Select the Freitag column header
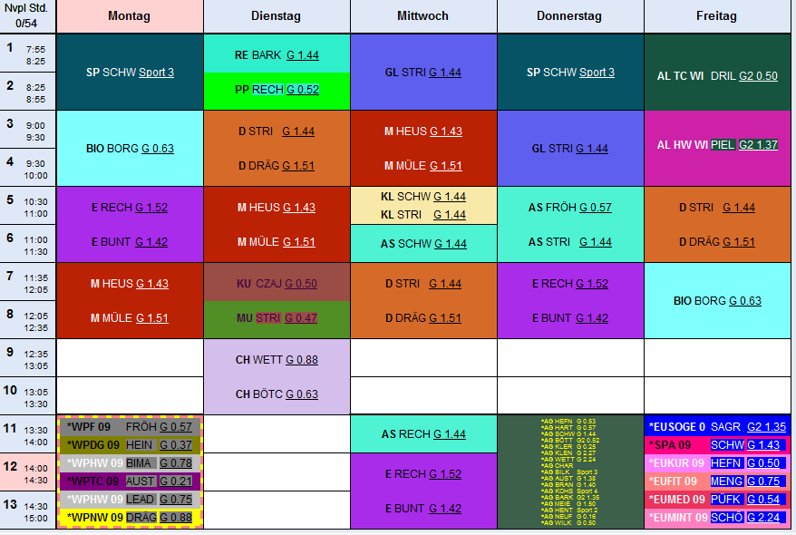The width and height of the screenshot is (796, 535). [717, 16]
